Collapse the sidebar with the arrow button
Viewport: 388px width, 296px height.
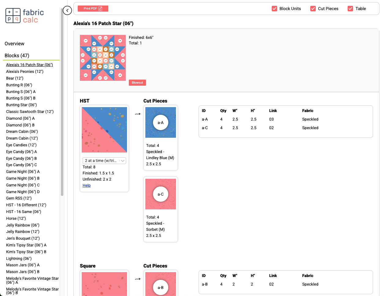pyautogui.click(x=67, y=10)
